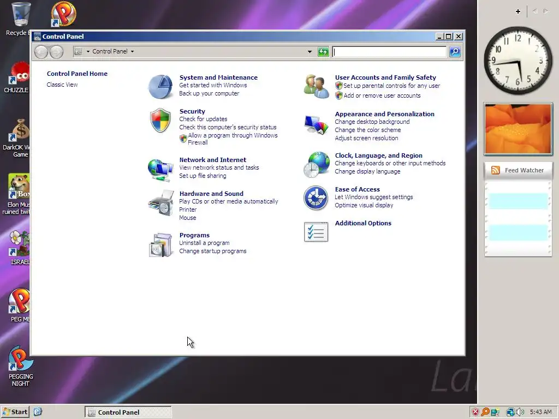
Task: Open Control Panel Home link
Action: (77, 74)
